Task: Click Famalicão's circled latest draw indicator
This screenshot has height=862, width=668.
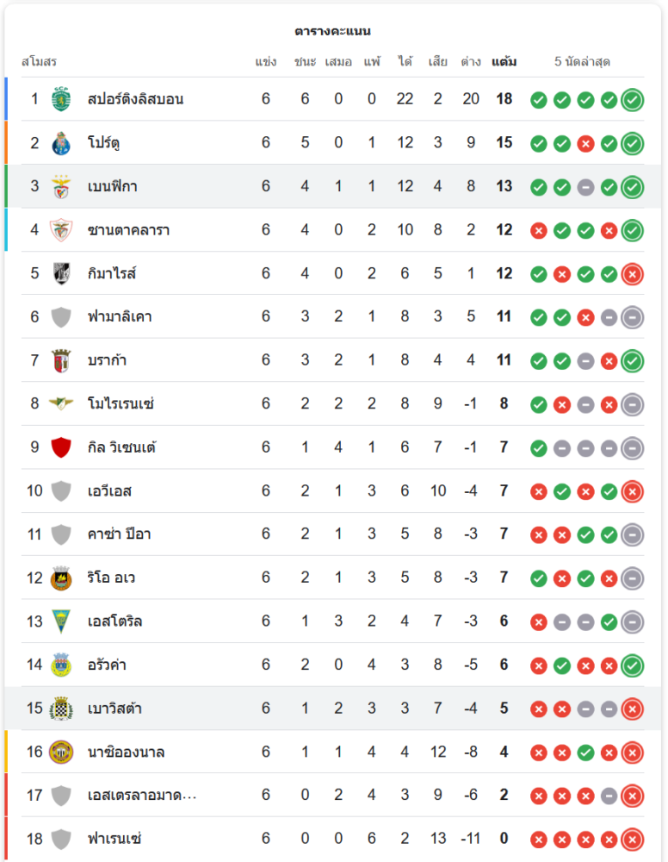Action: 633,317
